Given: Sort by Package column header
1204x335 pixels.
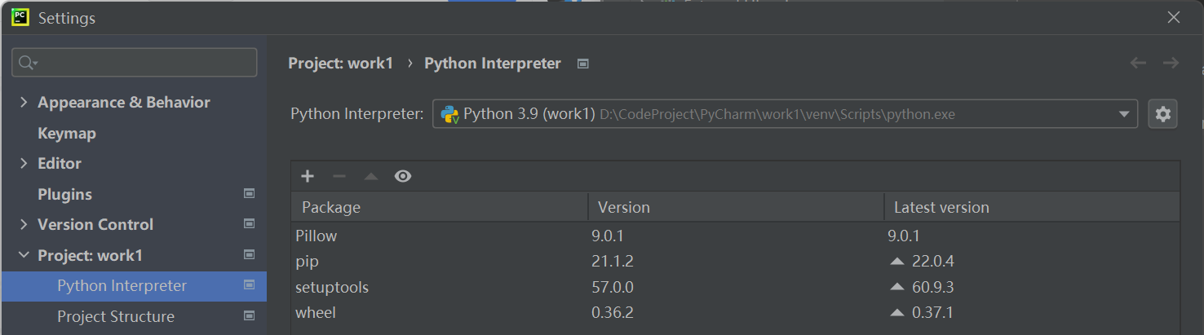Looking at the screenshot, I should click(440, 207).
